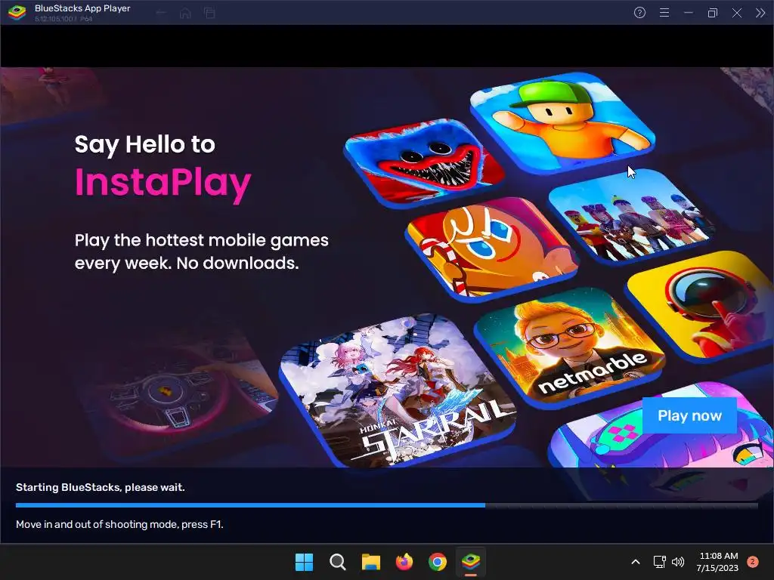This screenshot has height=580, width=774.
Task: Click 'BlueStacks App Player' title text
Action: [x=82, y=8]
